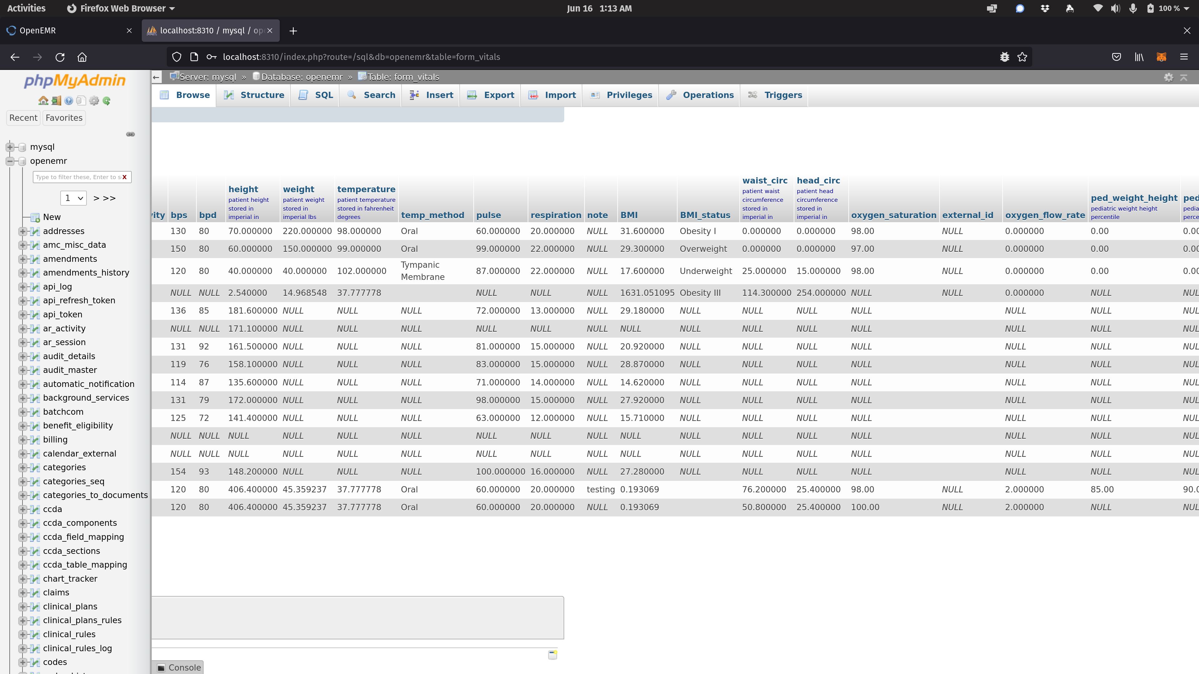Select the Favorites tables tab

[x=64, y=118]
